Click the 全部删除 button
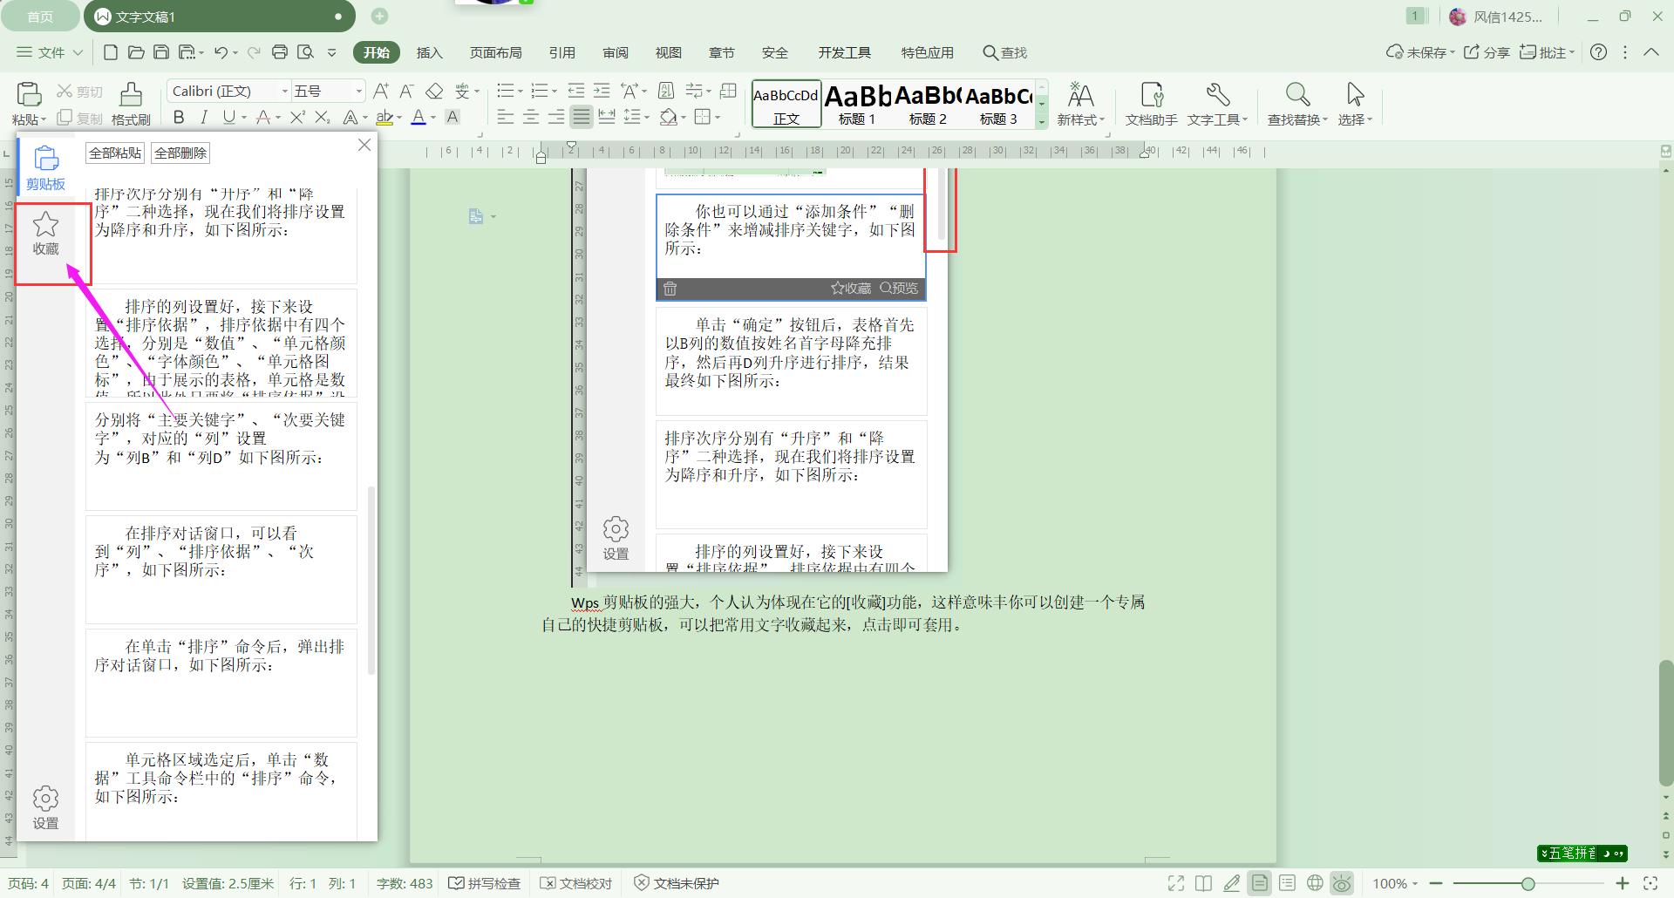 180,153
